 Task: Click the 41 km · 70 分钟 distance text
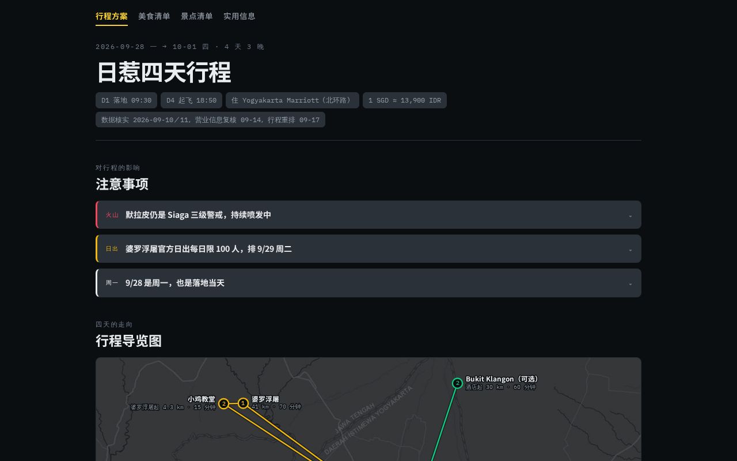click(276, 407)
